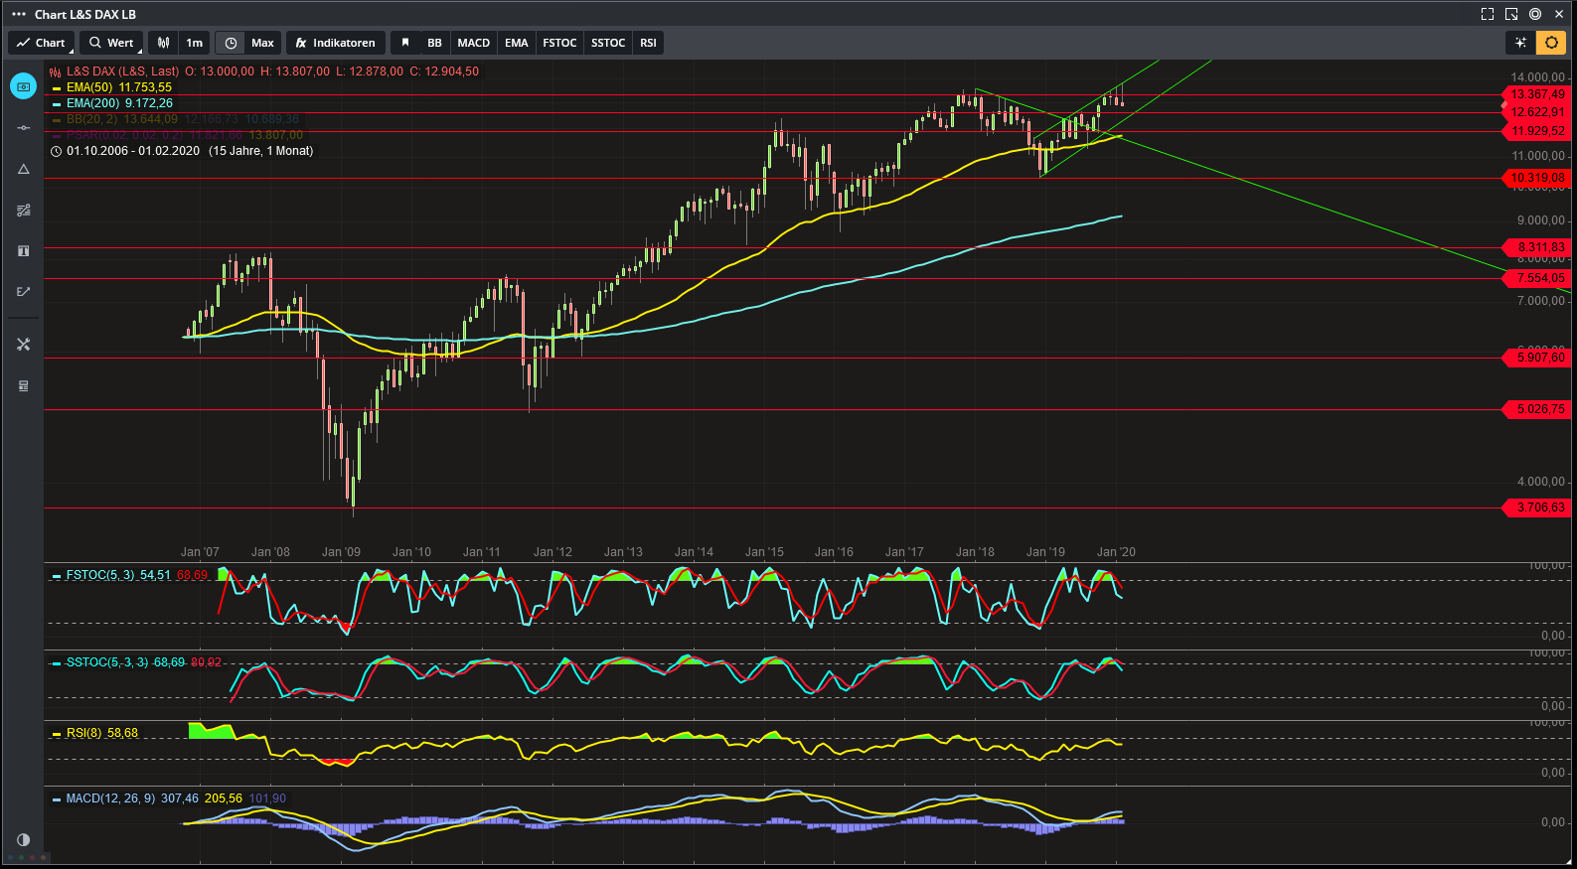1577x869 pixels.
Task: Click the RSI(8) panel legend
Action: (101, 733)
